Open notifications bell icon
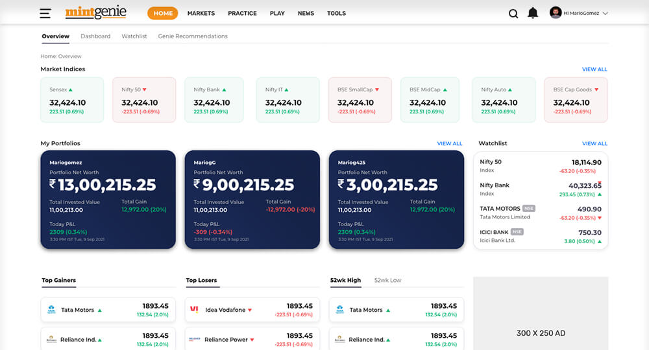Image resolution: width=649 pixels, height=350 pixels. (x=533, y=13)
